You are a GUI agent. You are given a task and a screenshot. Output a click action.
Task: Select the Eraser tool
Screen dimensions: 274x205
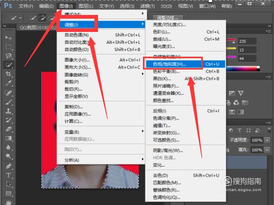8,129
